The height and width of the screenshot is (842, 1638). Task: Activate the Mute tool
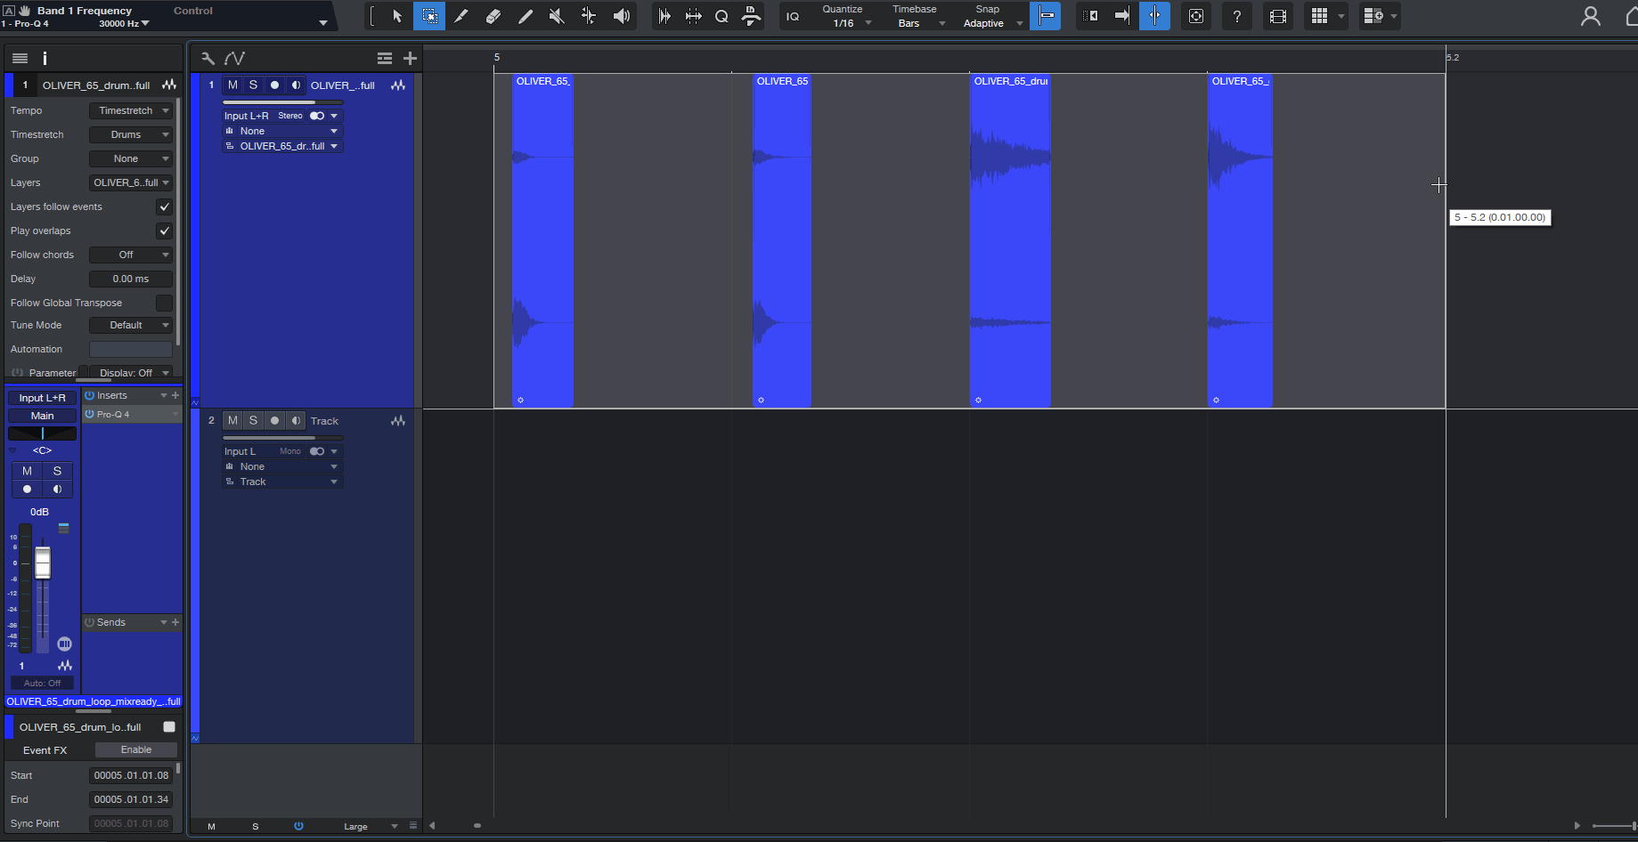click(x=557, y=16)
